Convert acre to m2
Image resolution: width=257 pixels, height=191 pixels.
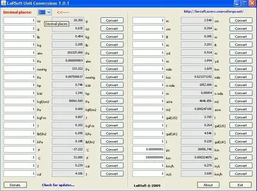tap(241, 101)
